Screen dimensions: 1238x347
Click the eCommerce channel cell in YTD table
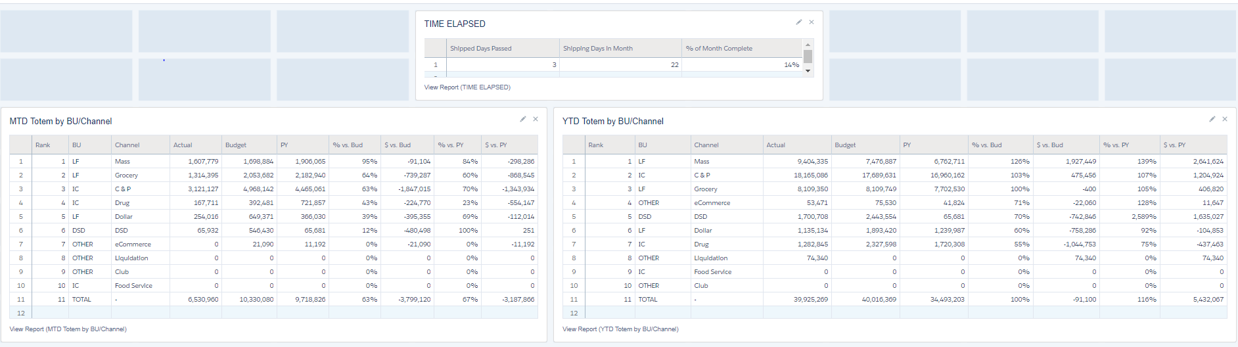[712, 203]
